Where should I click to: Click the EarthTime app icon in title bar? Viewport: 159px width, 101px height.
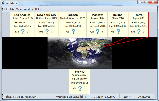coord(3,3)
